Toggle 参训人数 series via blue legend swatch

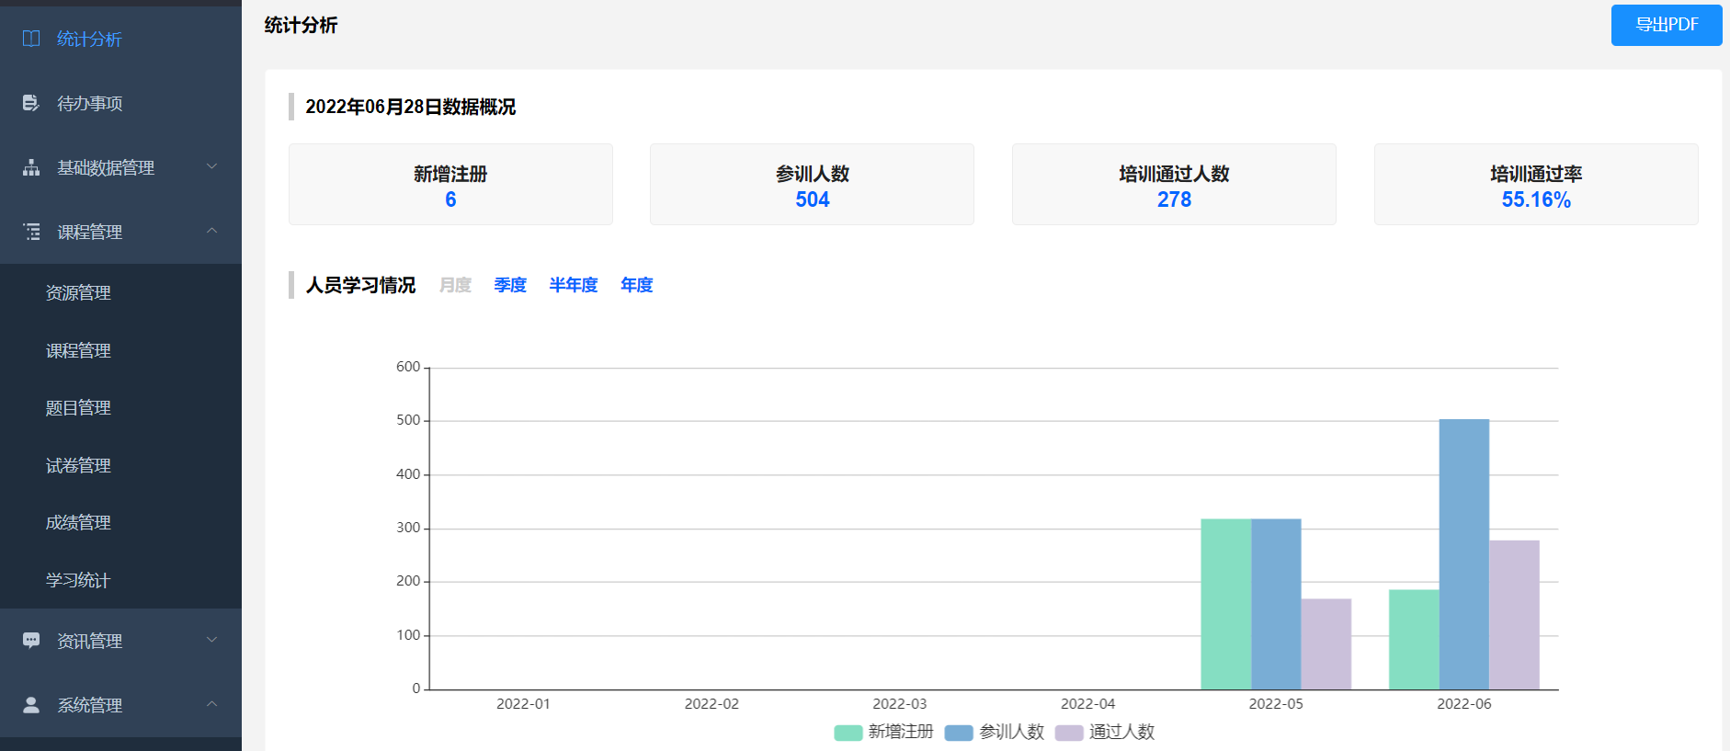(x=959, y=733)
